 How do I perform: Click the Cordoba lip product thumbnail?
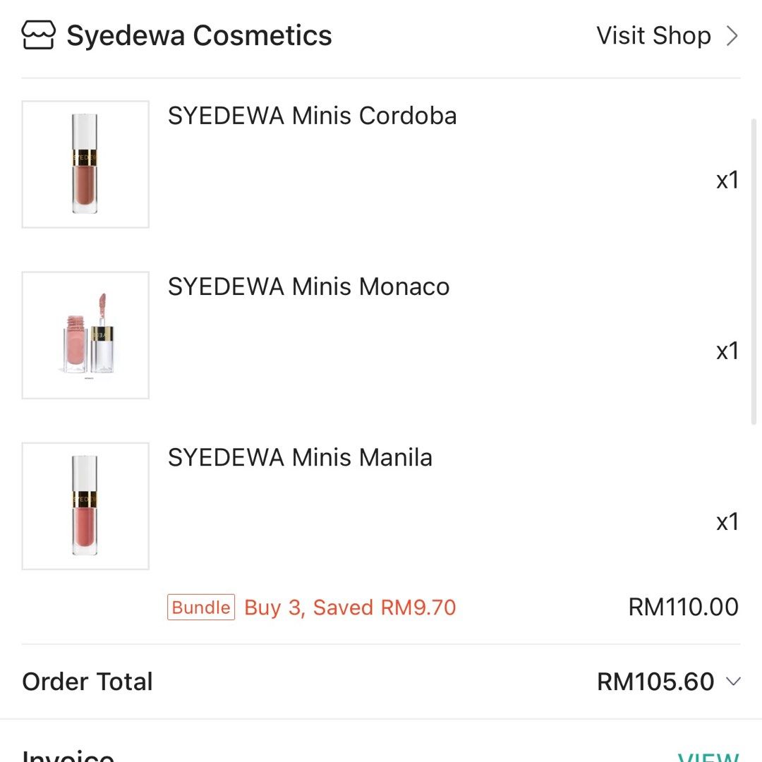pyautogui.click(x=85, y=163)
